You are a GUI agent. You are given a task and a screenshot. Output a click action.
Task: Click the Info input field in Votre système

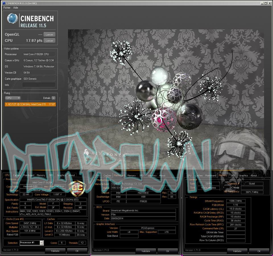[x=39, y=85]
